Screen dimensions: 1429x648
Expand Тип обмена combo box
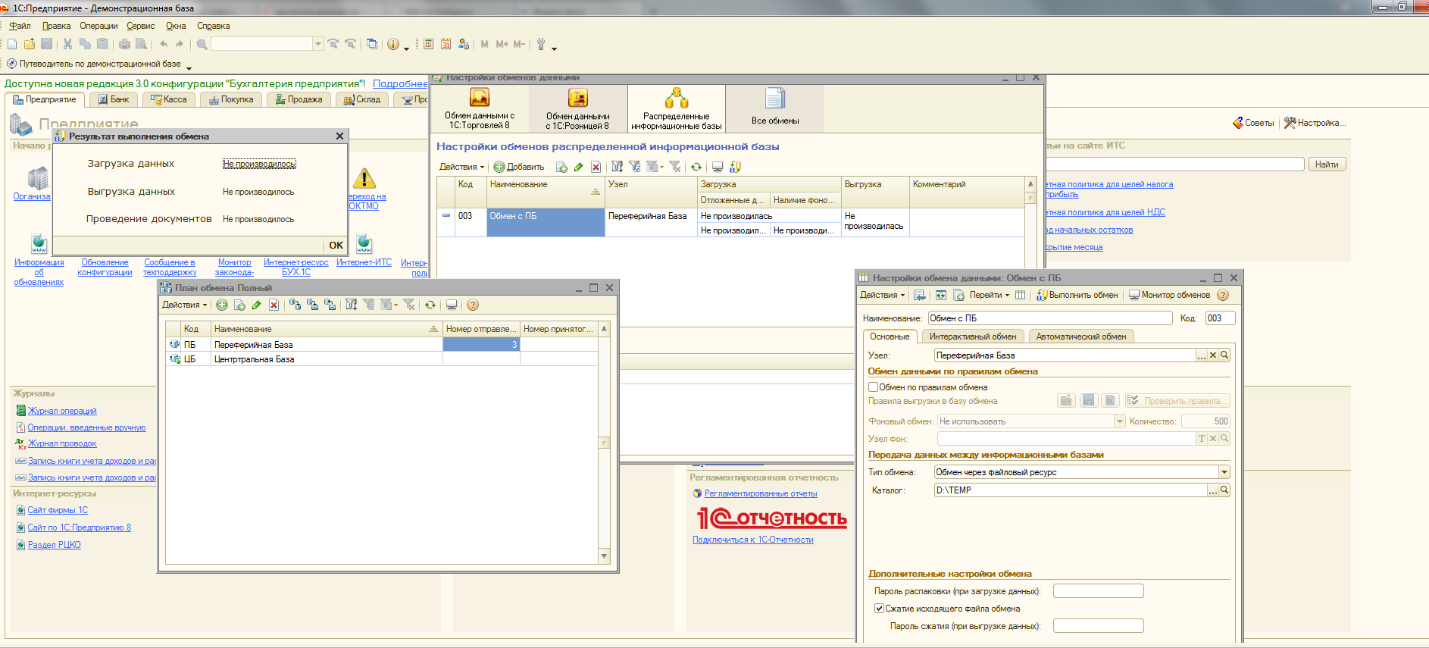(1224, 472)
